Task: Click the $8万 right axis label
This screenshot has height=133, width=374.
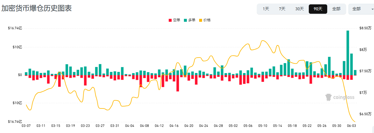Action: (x=364, y=49)
